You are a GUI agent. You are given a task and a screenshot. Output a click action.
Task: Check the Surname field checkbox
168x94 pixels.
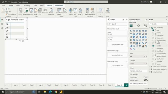153,62
